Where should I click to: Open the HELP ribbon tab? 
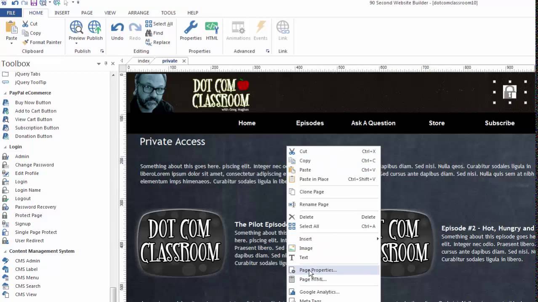pyautogui.click(x=192, y=13)
